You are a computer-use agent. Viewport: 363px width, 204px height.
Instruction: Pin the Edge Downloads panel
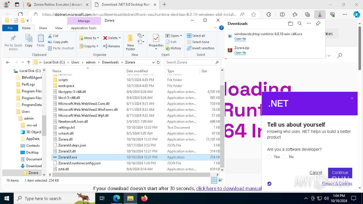318,24
